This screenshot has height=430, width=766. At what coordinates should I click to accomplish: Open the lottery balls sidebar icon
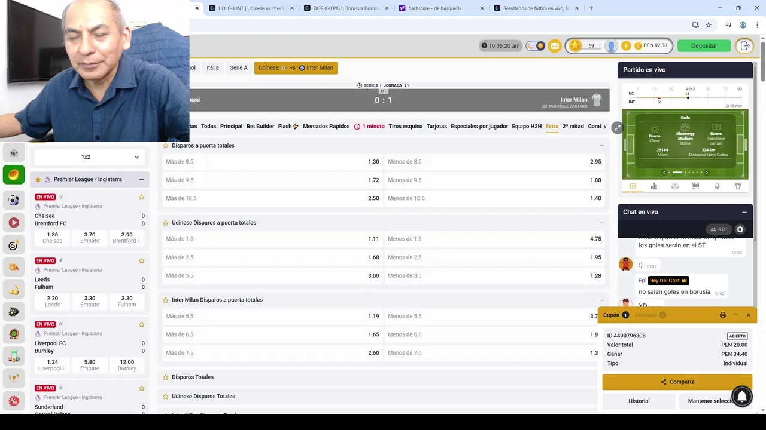tap(14, 290)
